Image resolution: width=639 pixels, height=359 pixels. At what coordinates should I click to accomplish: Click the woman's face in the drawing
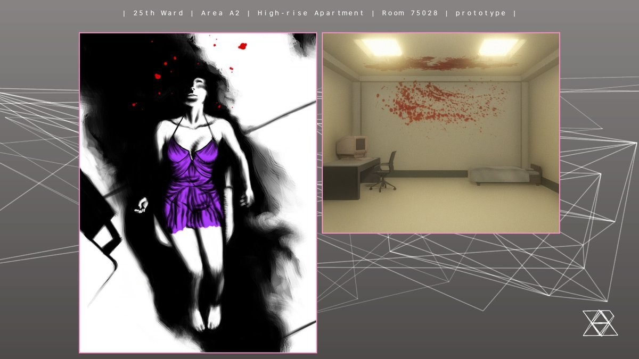pos(196,89)
